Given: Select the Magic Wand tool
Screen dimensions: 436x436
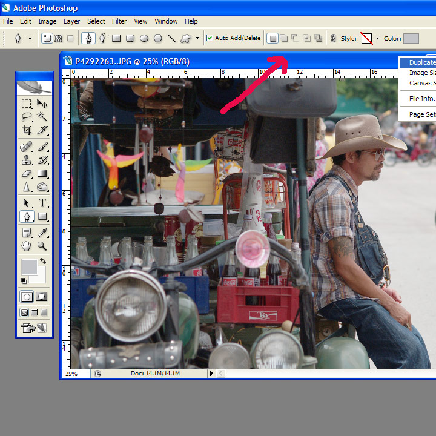Looking at the screenshot, I should click(x=42, y=116).
